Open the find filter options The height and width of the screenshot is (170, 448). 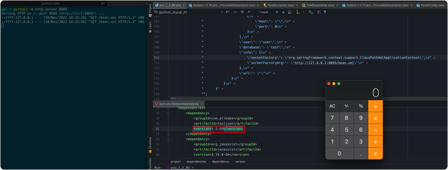(x=325, y=12)
